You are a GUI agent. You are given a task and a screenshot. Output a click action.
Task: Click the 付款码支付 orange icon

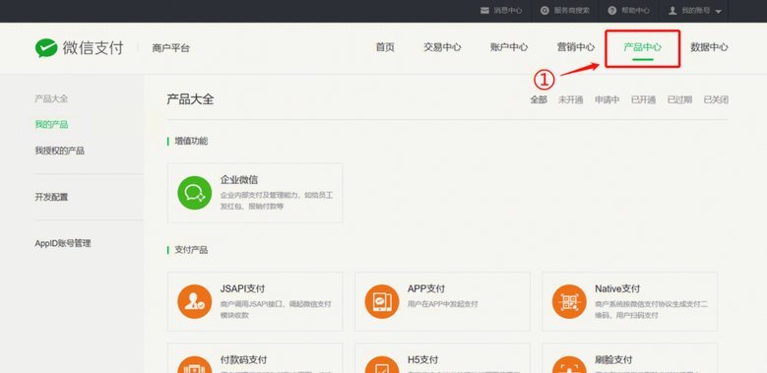pyautogui.click(x=195, y=365)
